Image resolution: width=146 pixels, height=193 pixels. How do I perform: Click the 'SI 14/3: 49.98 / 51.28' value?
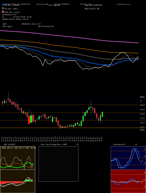pos(22,17)
